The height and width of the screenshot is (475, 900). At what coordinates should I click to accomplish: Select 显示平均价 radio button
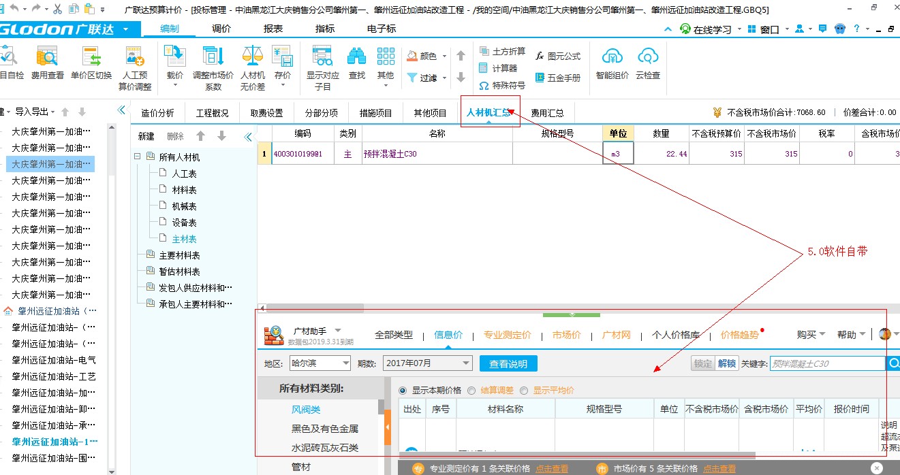[x=524, y=391]
